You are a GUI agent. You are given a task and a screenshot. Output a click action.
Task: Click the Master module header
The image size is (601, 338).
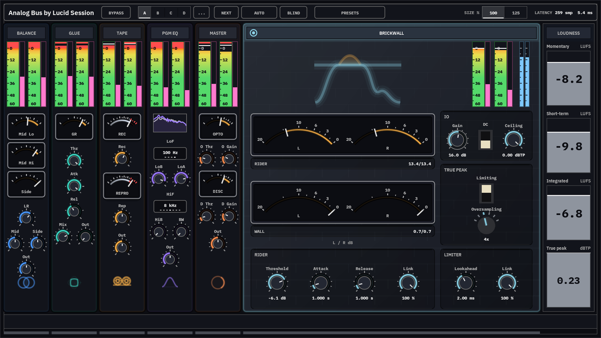(x=218, y=33)
